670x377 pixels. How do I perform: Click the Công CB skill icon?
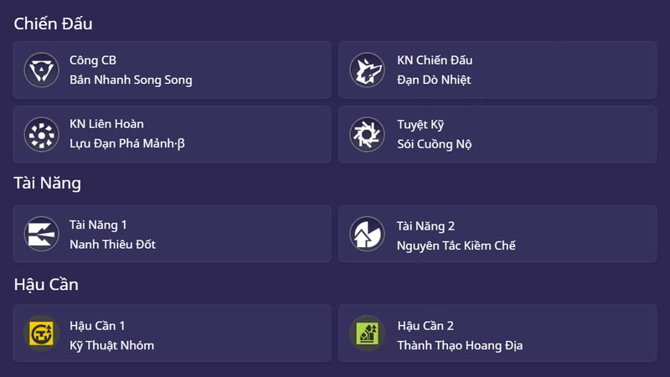click(x=39, y=70)
